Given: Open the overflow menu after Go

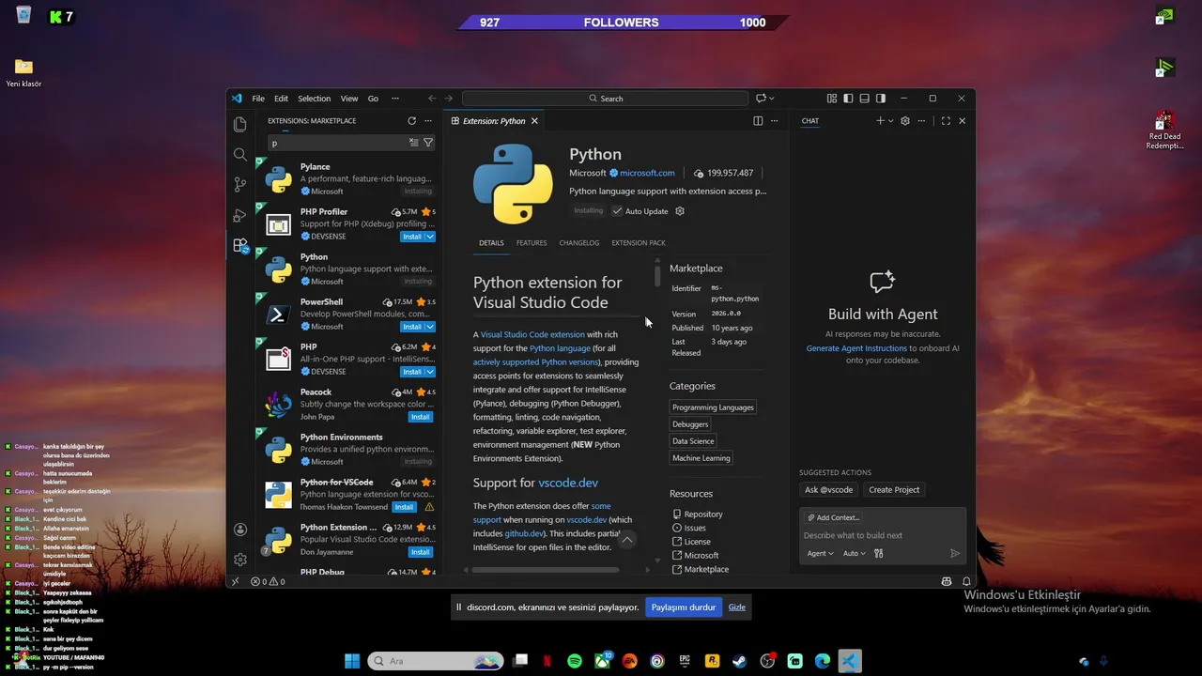Looking at the screenshot, I should (x=394, y=99).
